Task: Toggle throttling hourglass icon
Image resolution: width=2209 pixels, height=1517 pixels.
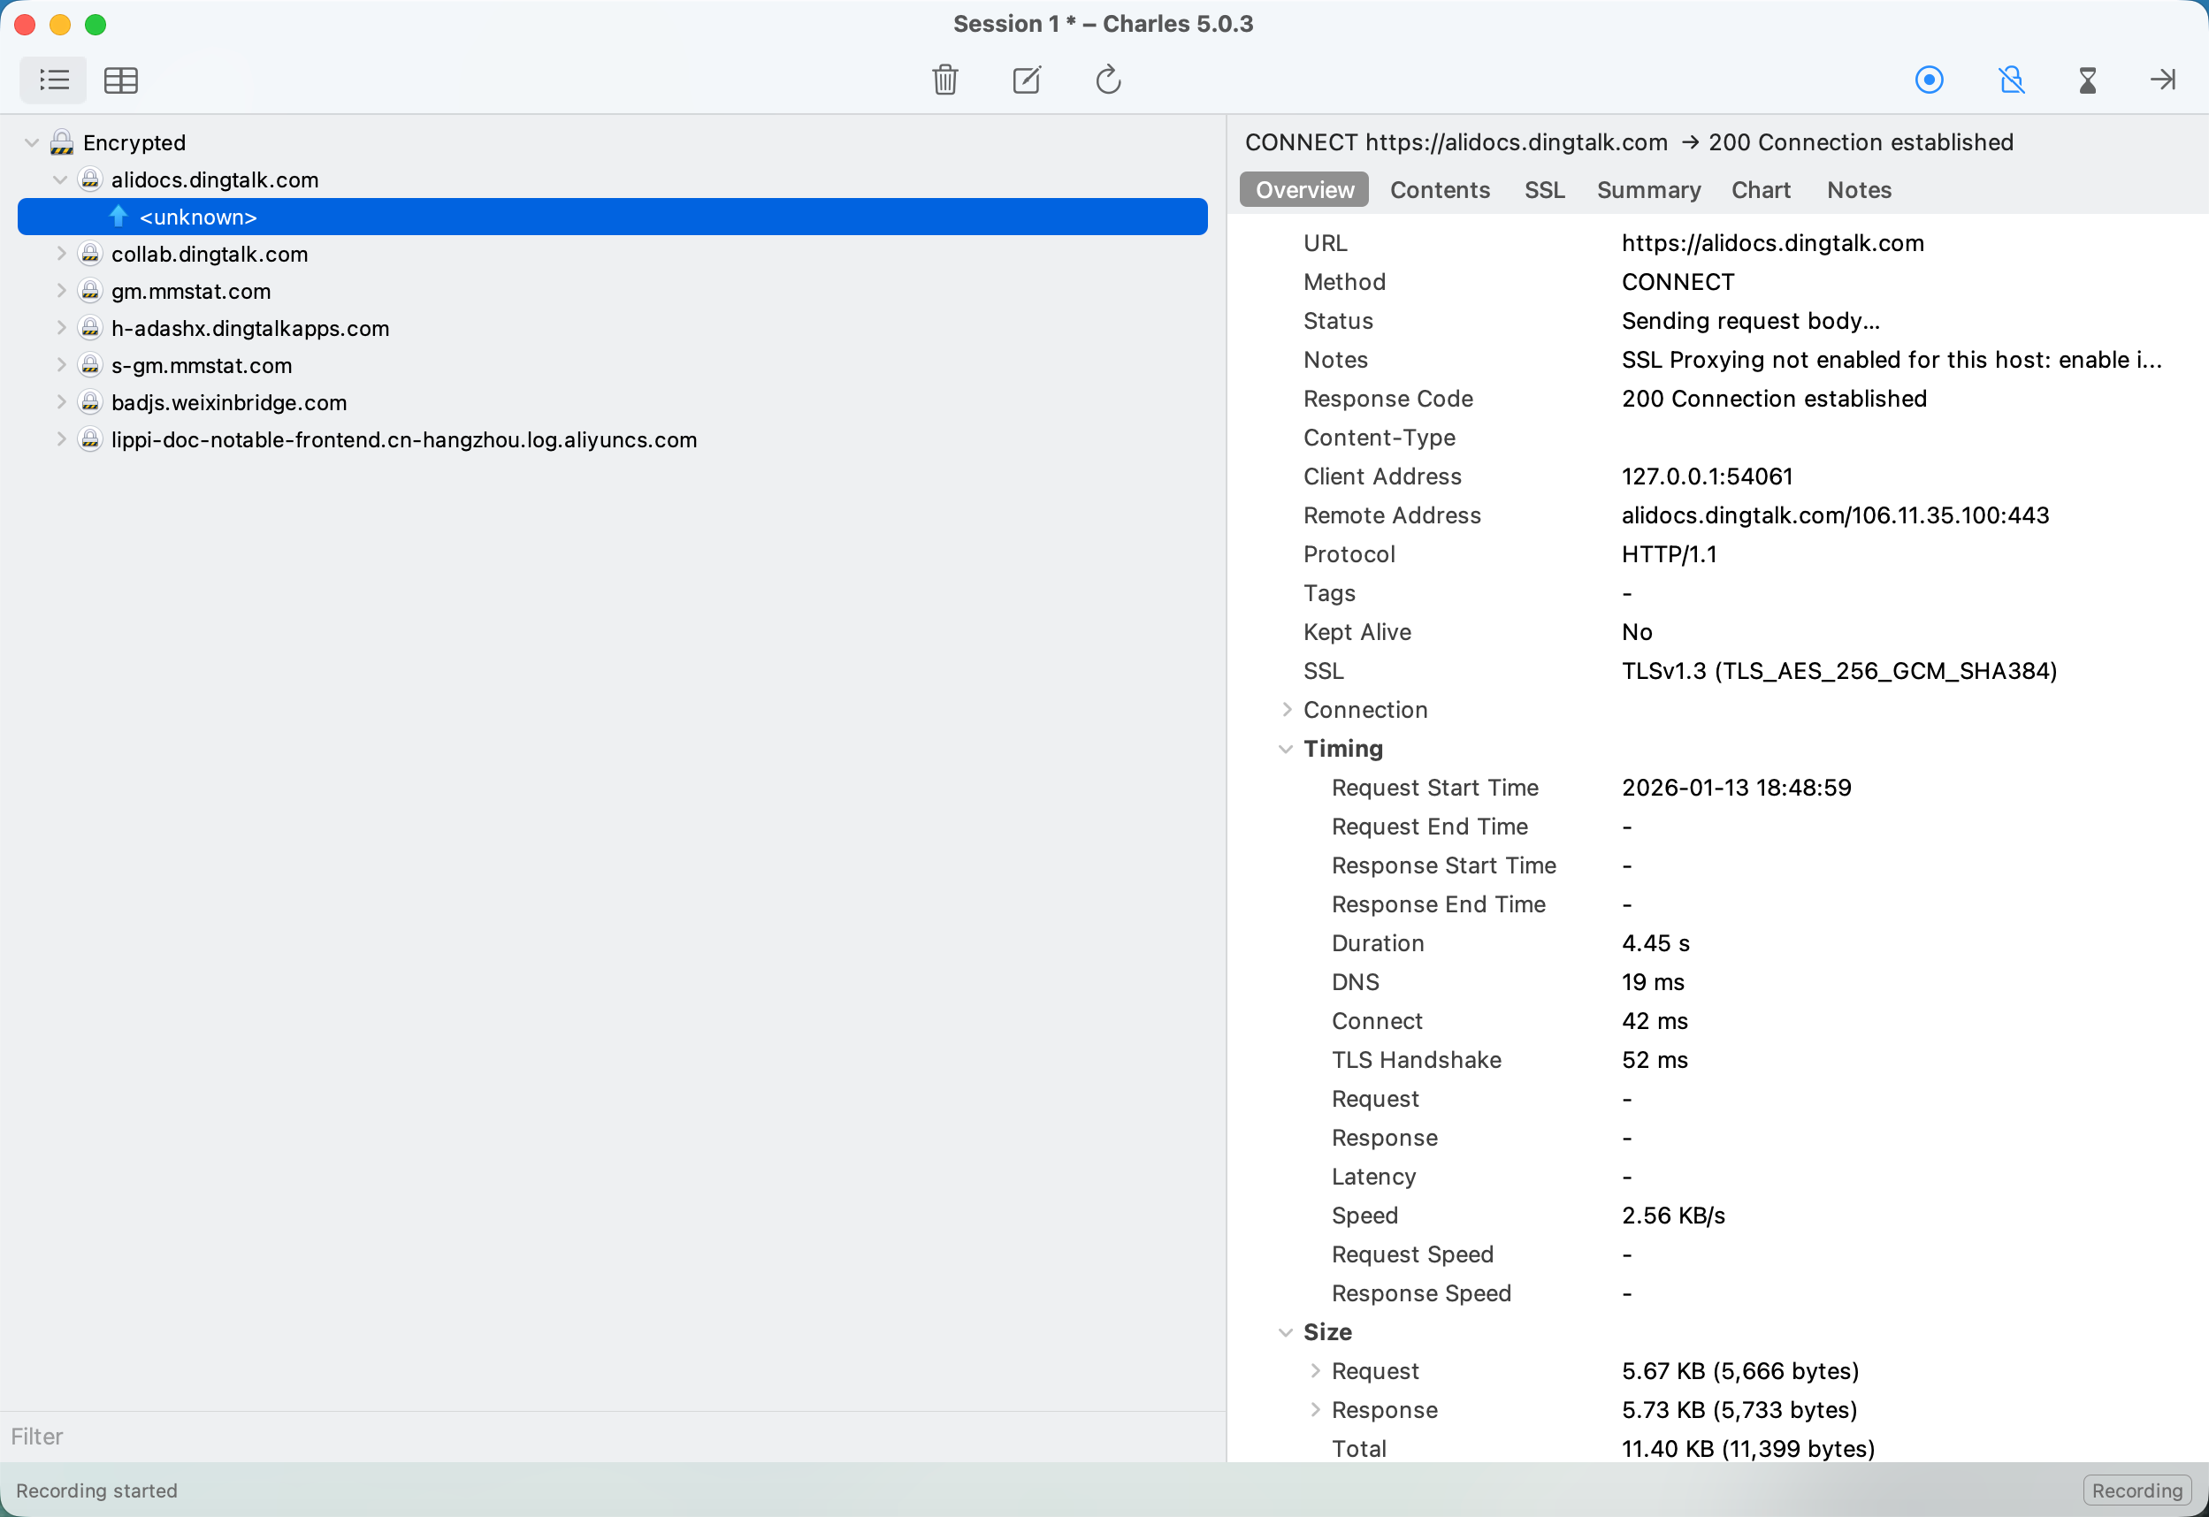Action: tap(2087, 80)
